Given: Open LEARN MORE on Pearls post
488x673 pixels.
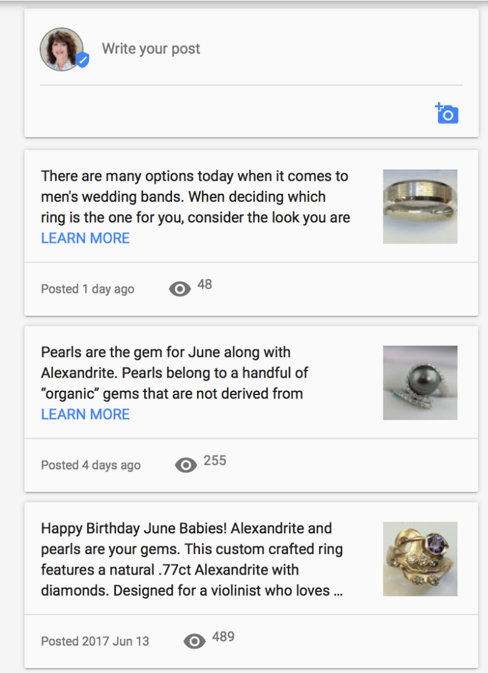Looking at the screenshot, I should tap(85, 414).
